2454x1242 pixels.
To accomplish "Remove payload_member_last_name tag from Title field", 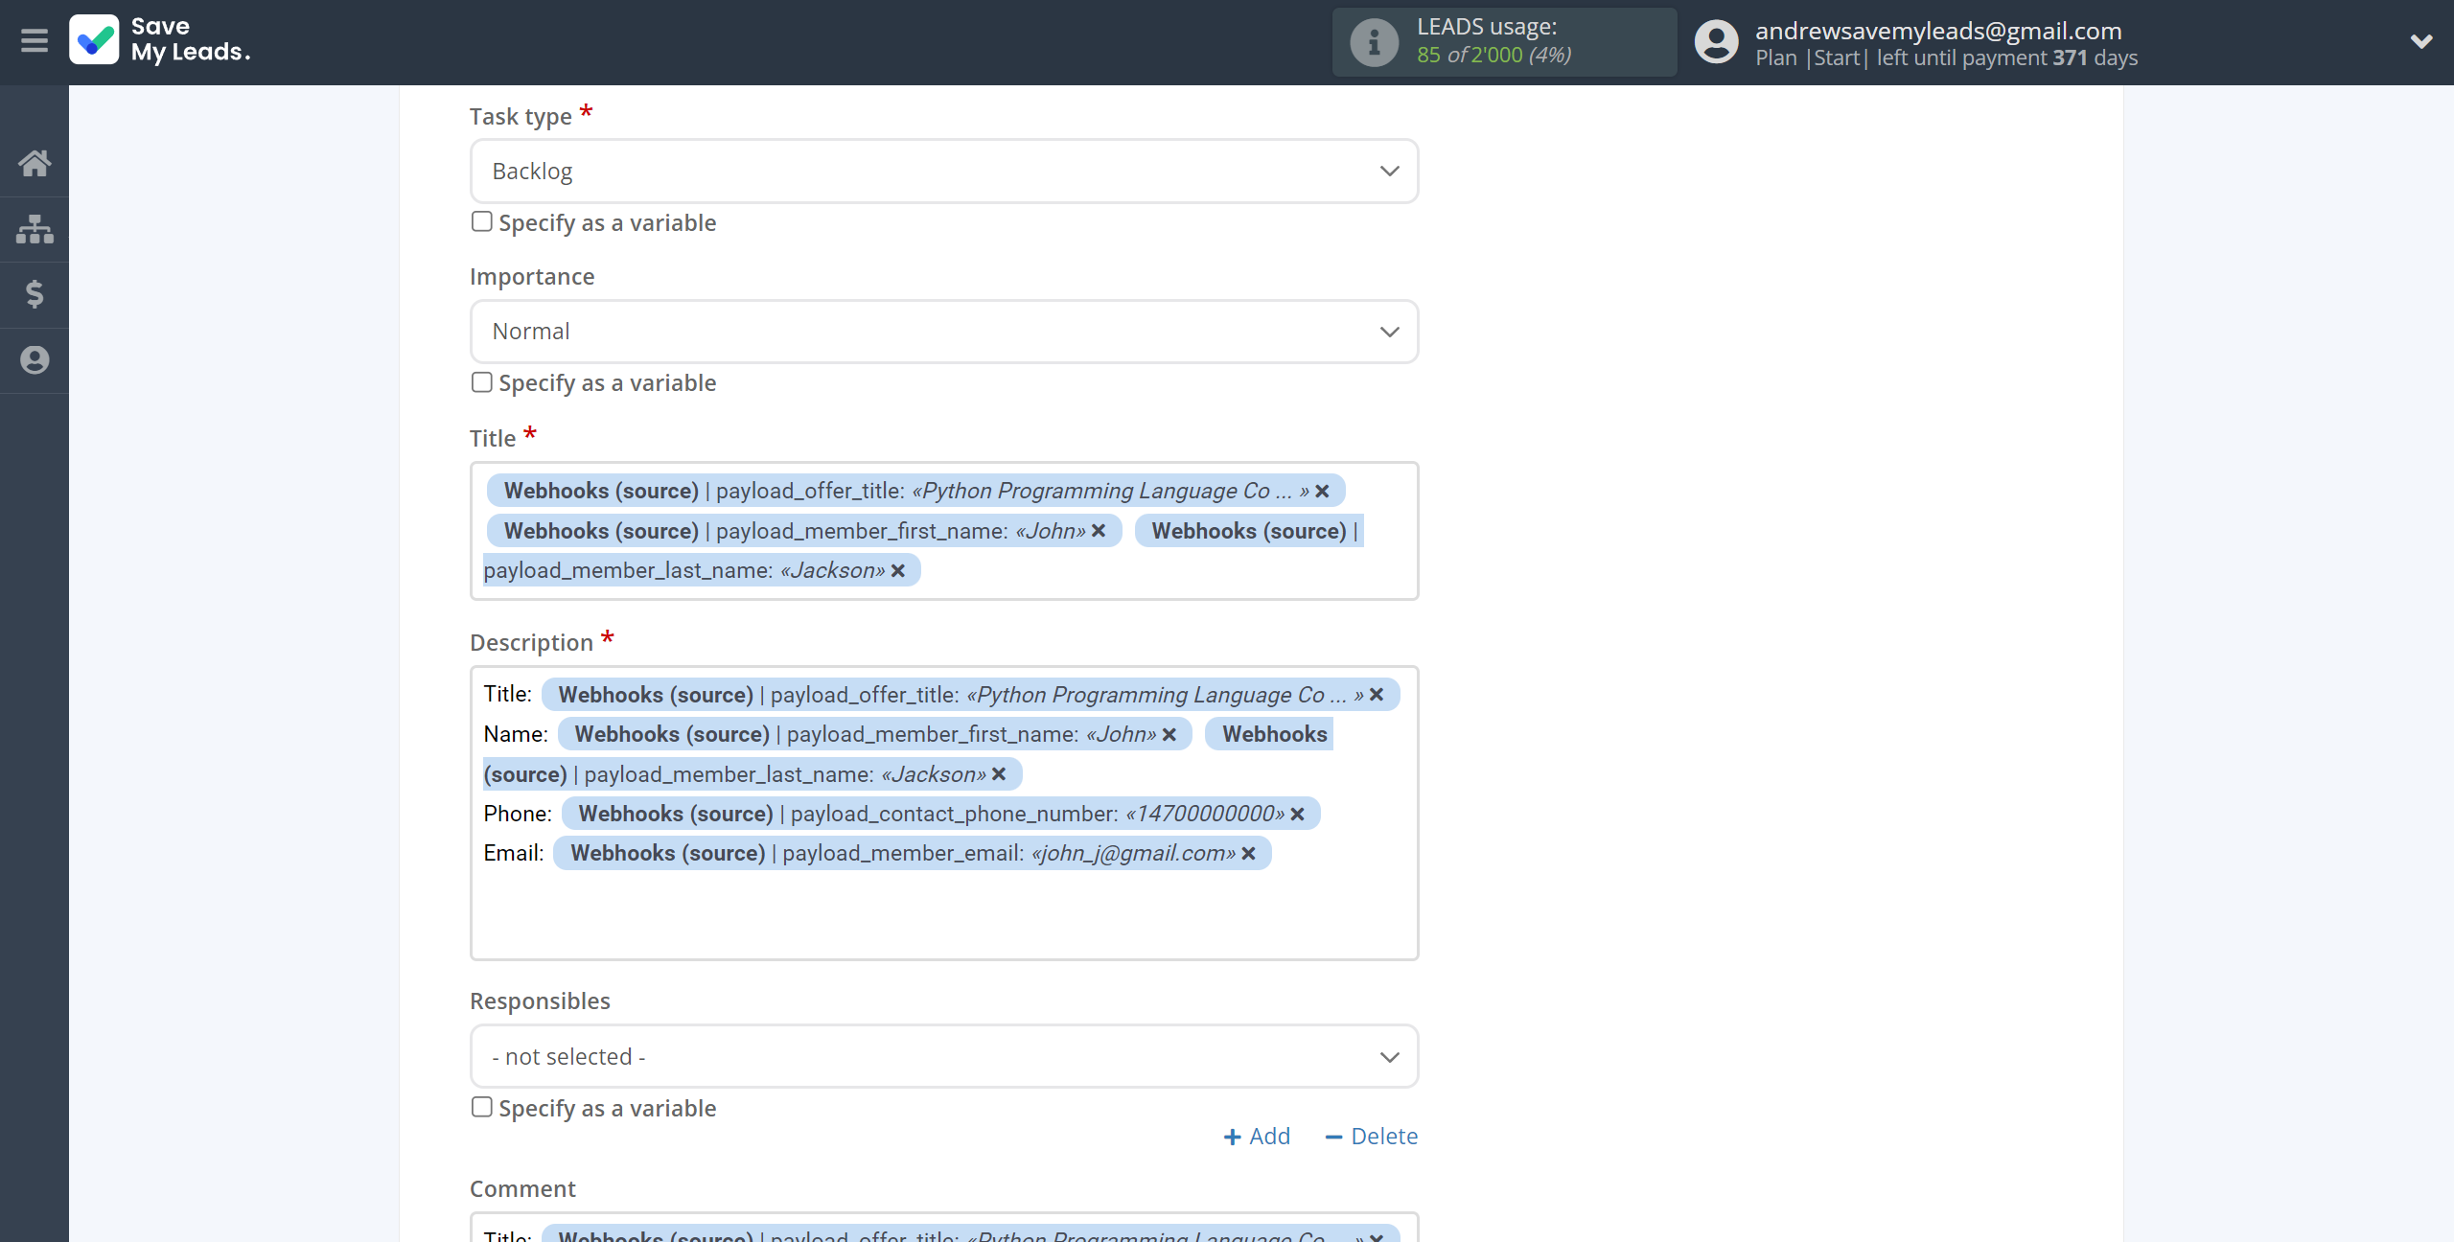I will [x=897, y=571].
